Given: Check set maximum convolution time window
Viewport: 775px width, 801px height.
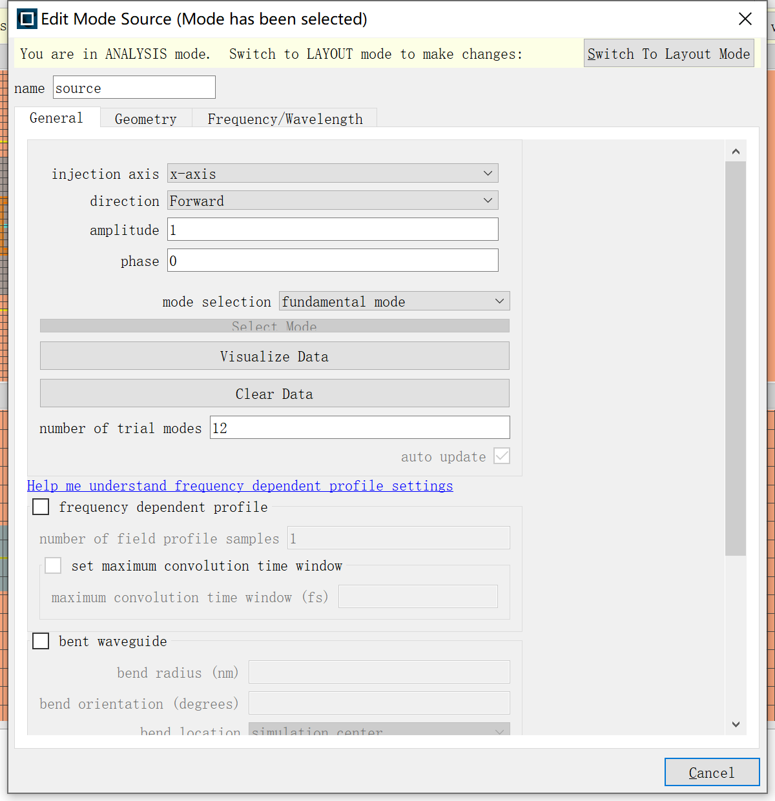Looking at the screenshot, I should pos(53,565).
